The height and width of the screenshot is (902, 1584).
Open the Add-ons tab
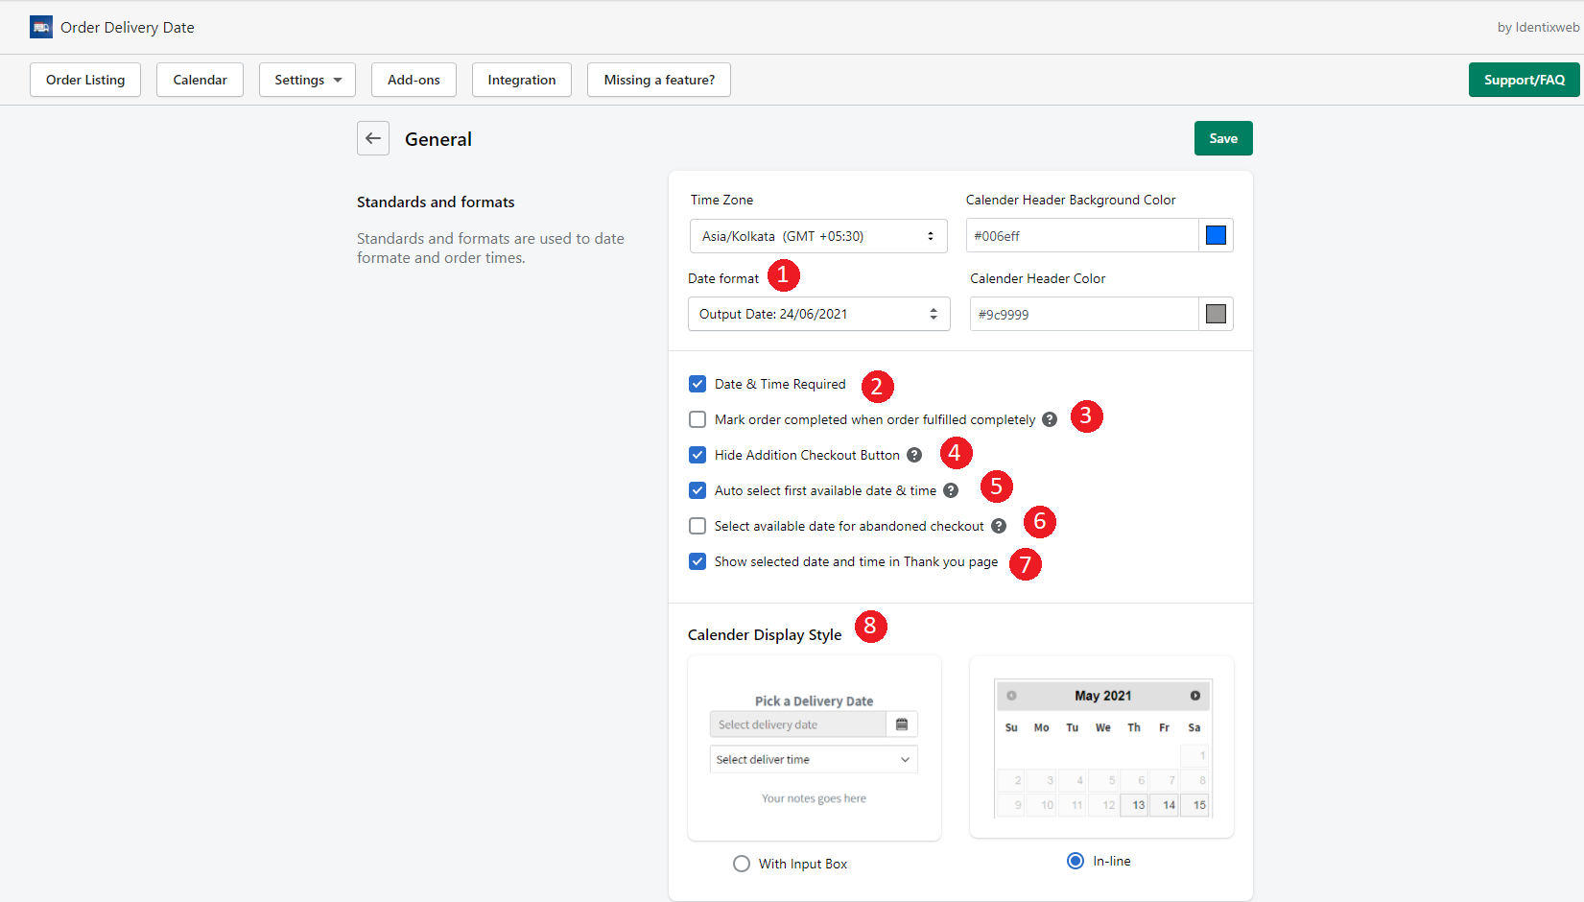(414, 80)
